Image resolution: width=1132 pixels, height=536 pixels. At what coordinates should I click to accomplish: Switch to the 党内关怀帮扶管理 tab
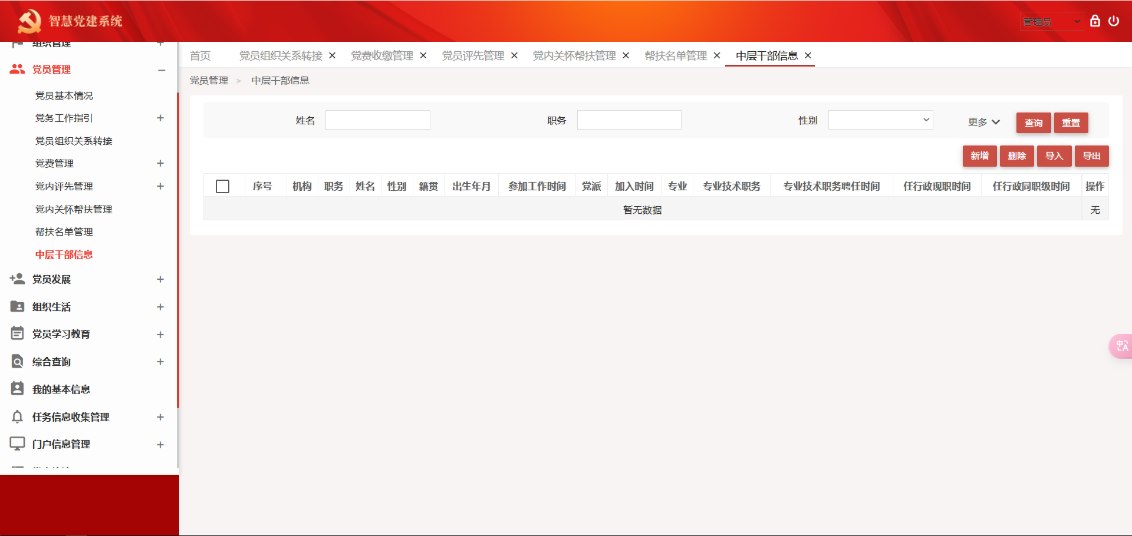[574, 55]
